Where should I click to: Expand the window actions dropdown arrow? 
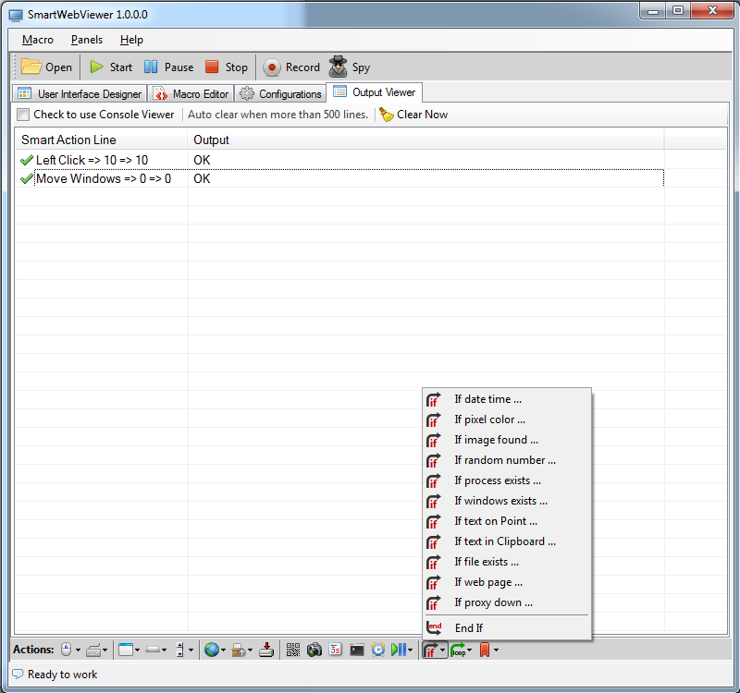click(137, 650)
